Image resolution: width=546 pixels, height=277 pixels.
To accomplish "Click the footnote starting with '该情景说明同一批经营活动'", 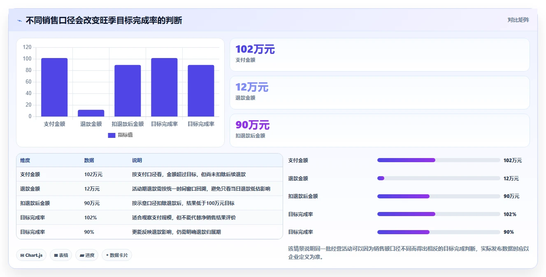I will pos(409,253).
